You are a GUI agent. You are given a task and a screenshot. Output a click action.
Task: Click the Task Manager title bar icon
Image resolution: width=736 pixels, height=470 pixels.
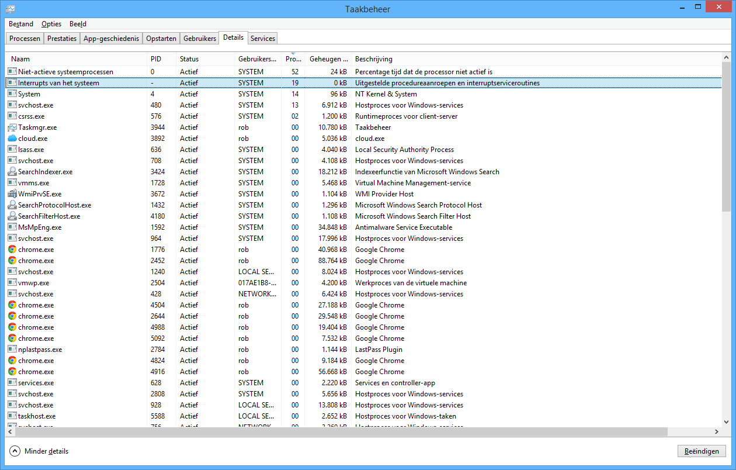11,9
